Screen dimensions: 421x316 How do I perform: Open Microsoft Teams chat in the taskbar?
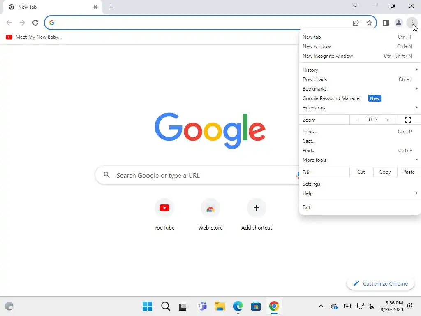pos(202,306)
